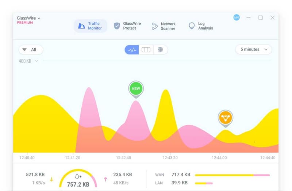Open the 5 minutes time range dropdown
Image resolution: width=292 pixels, height=191 pixels.
(253, 50)
